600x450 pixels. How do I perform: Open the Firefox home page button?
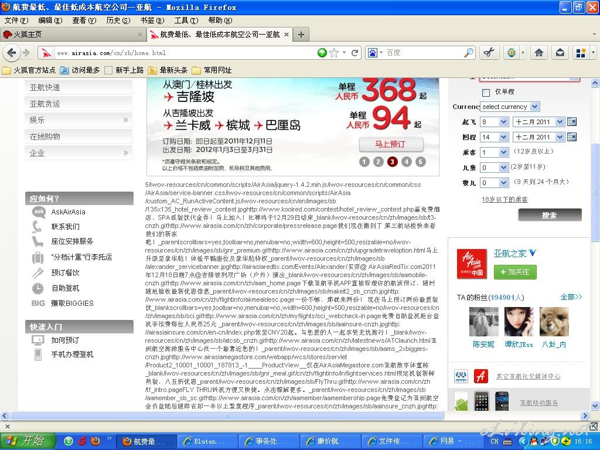[x=539, y=52]
